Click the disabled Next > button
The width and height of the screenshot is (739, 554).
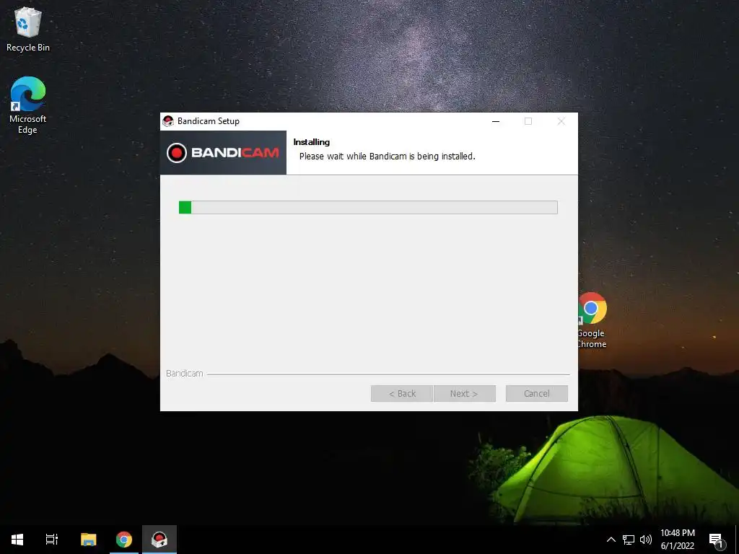464,393
